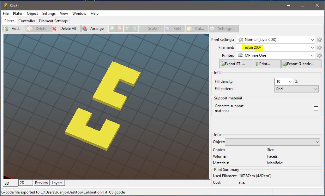Viewport: 325px width, 196px height.
Task: Expand the Fill pattern dropdown
Action: point(296,89)
